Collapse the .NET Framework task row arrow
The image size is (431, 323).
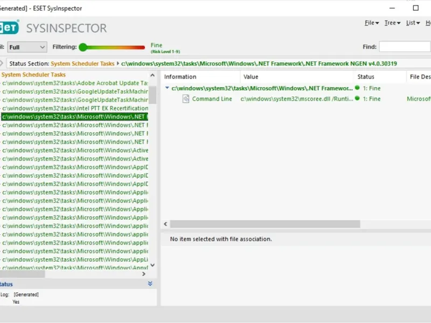point(167,88)
